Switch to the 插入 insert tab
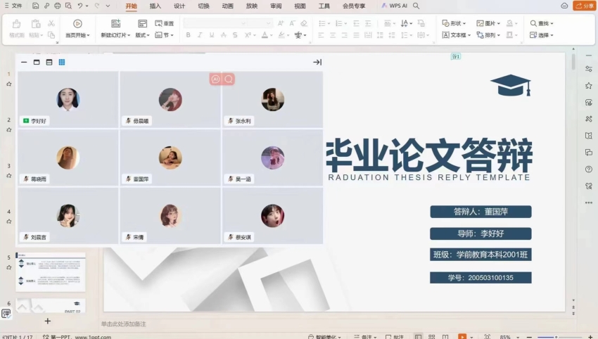Viewport: 598px width, 339px height. (x=155, y=6)
